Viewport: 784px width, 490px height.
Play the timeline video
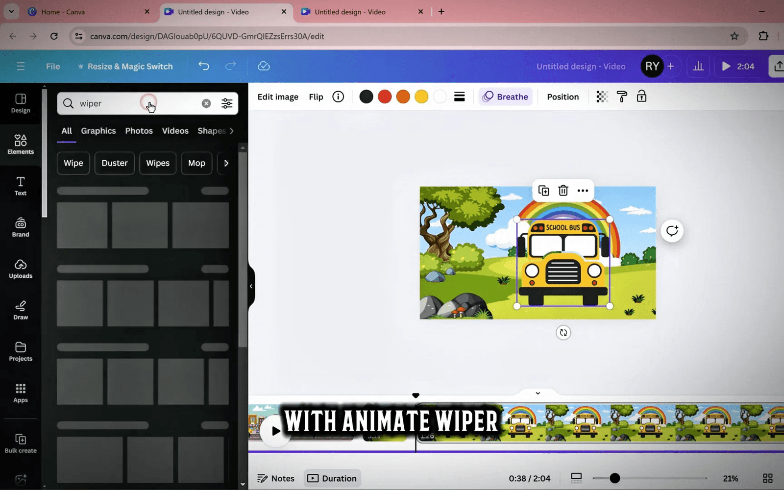[275, 431]
